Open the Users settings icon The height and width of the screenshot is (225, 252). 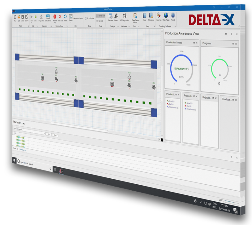click(x=116, y=16)
